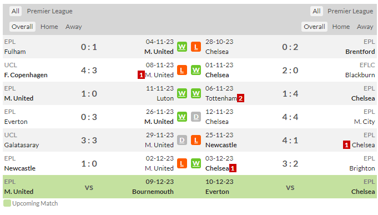Select the left Overall filter
This screenshot has height=215, width=378.
pos(22,27)
